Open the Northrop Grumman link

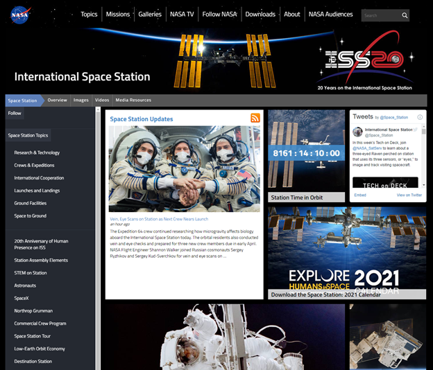pyautogui.click(x=33, y=311)
